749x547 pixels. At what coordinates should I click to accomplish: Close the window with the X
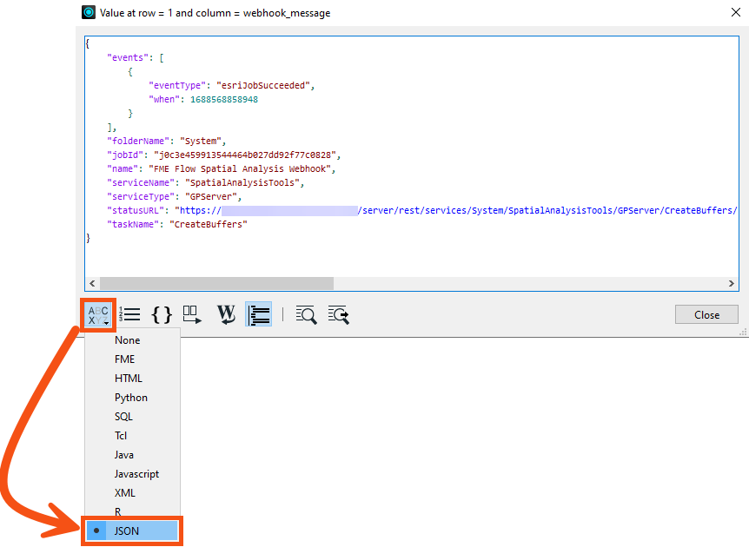(736, 12)
